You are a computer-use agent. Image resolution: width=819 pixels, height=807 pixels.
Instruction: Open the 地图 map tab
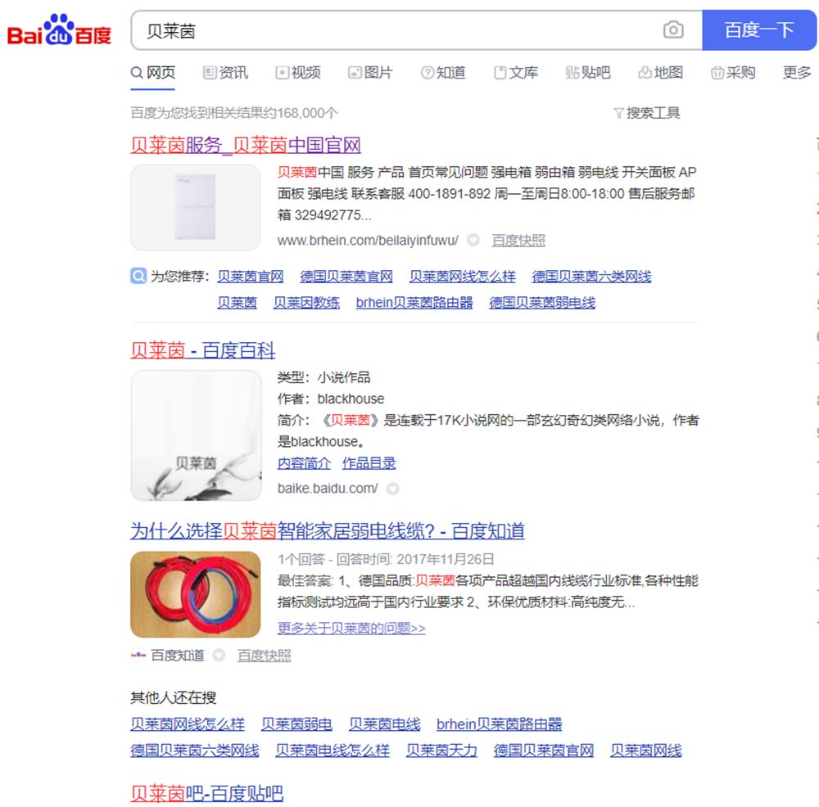pyautogui.click(x=661, y=72)
